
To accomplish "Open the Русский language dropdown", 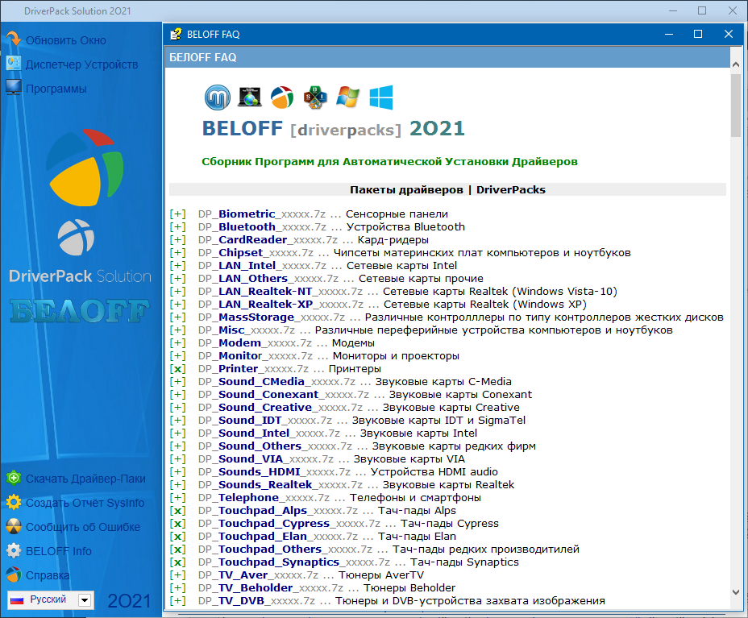I will point(85,600).
